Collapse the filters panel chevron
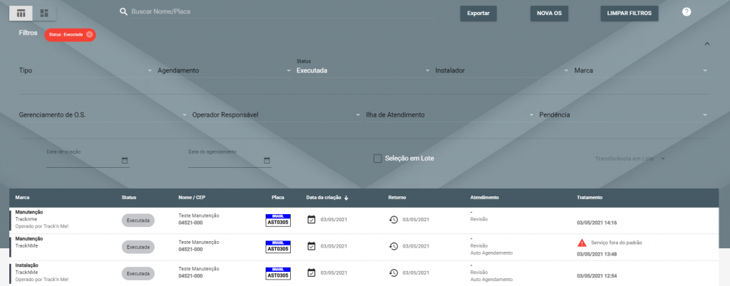 [x=706, y=43]
